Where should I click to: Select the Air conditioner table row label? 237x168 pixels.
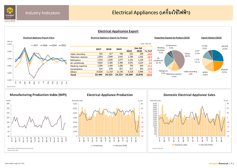coord(78,63)
